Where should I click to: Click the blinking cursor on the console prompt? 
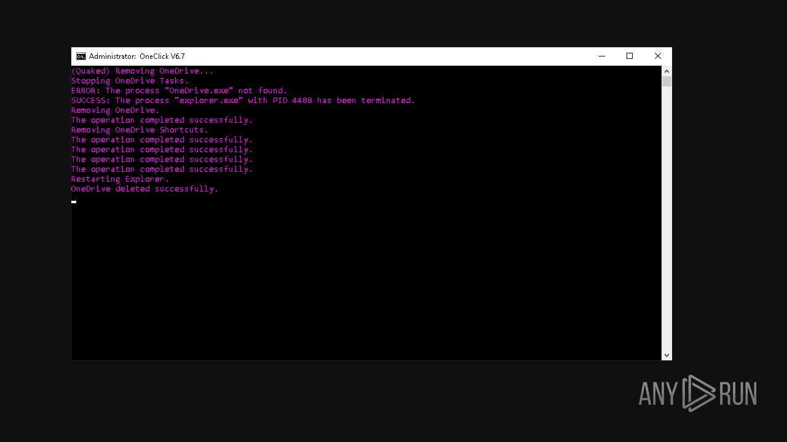click(x=74, y=201)
